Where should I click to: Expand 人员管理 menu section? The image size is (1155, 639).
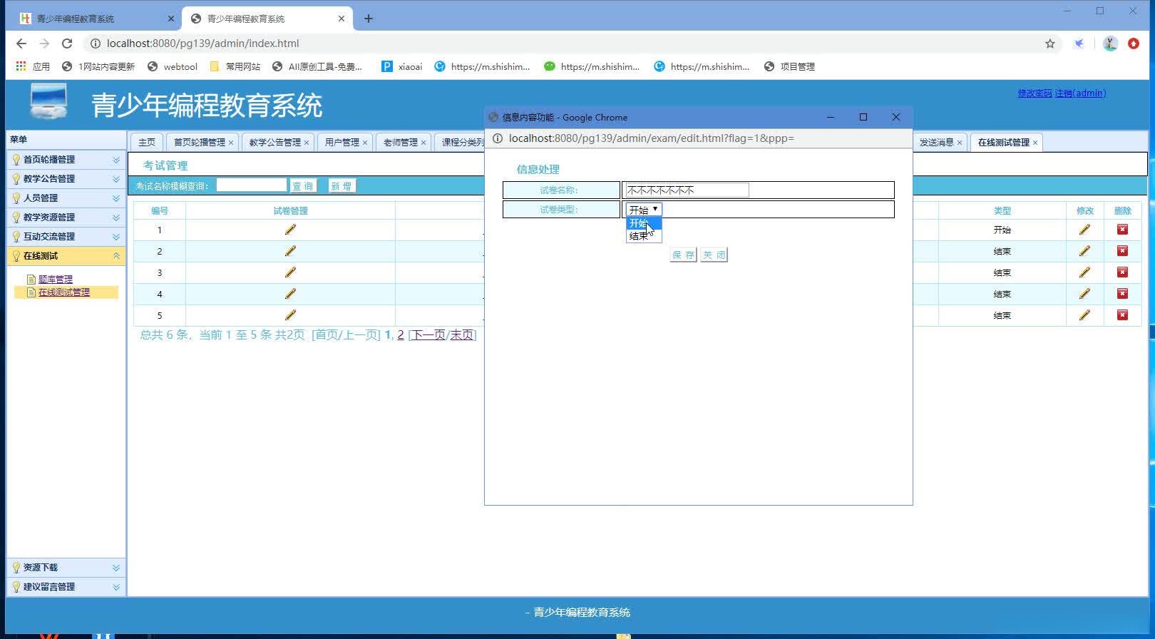click(x=116, y=198)
